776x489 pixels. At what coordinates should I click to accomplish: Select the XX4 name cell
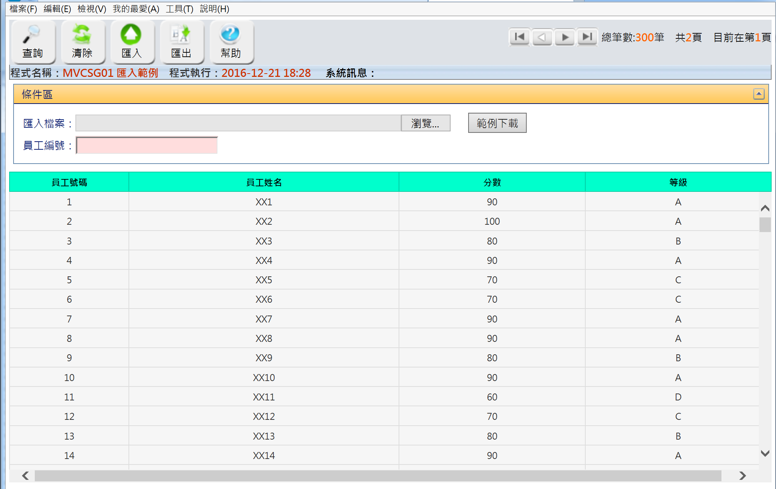click(264, 260)
